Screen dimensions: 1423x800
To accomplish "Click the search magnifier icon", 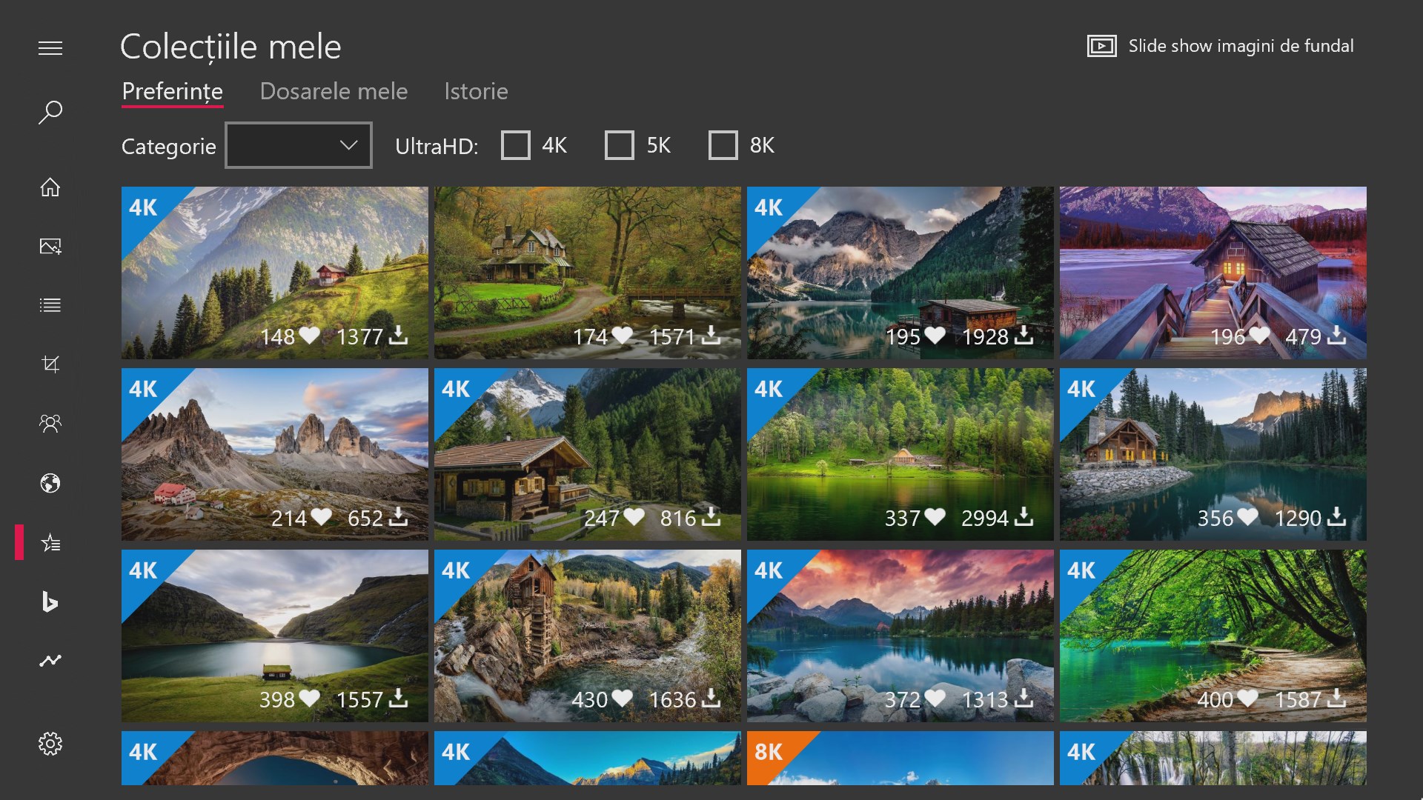I will tap(50, 113).
